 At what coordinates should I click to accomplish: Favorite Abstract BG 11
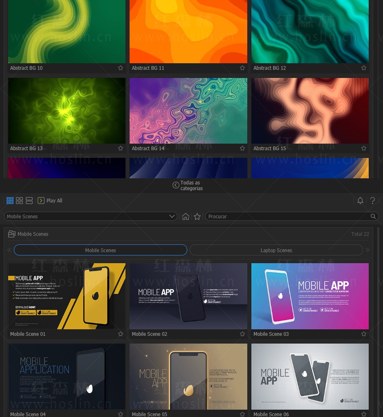(x=242, y=68)
